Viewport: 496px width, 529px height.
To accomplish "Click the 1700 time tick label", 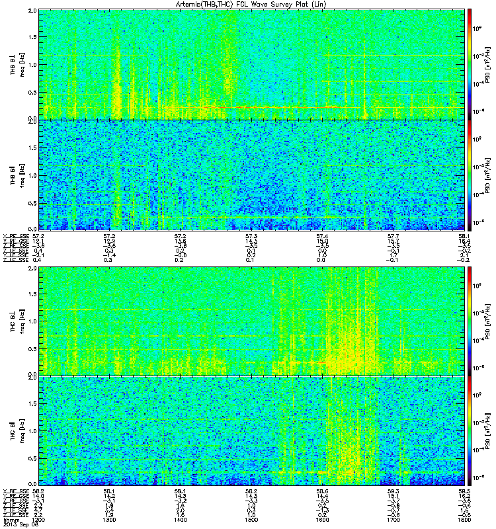I will tap(393, 520).
